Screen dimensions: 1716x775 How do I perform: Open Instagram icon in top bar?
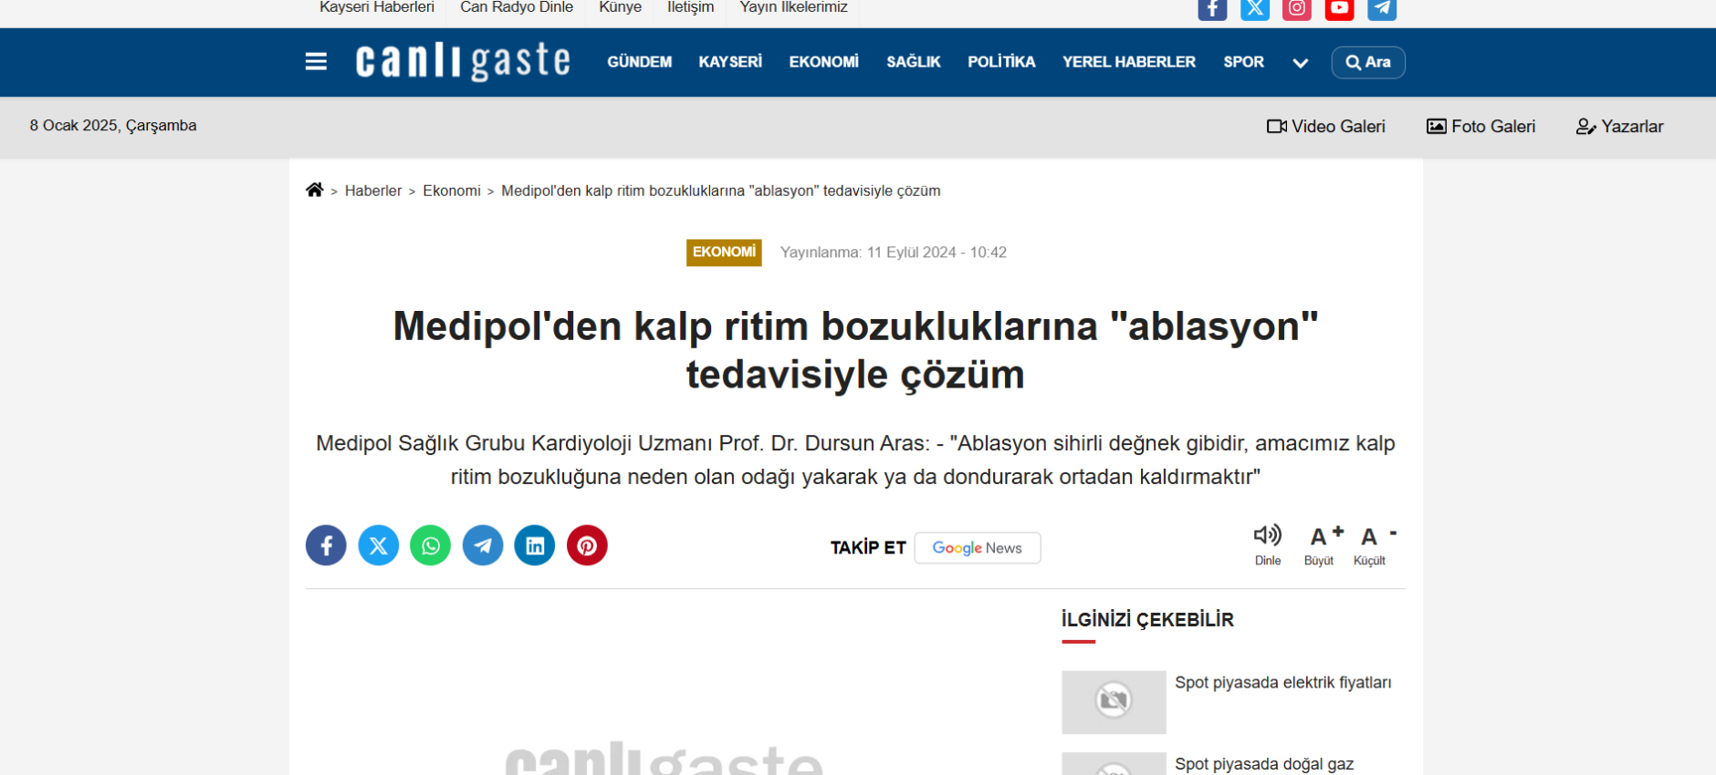point(1297,8)
